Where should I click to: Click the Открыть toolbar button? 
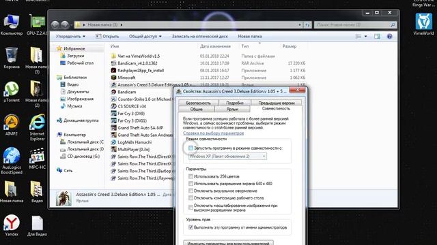pyautogui.click(x=107, y=36)
